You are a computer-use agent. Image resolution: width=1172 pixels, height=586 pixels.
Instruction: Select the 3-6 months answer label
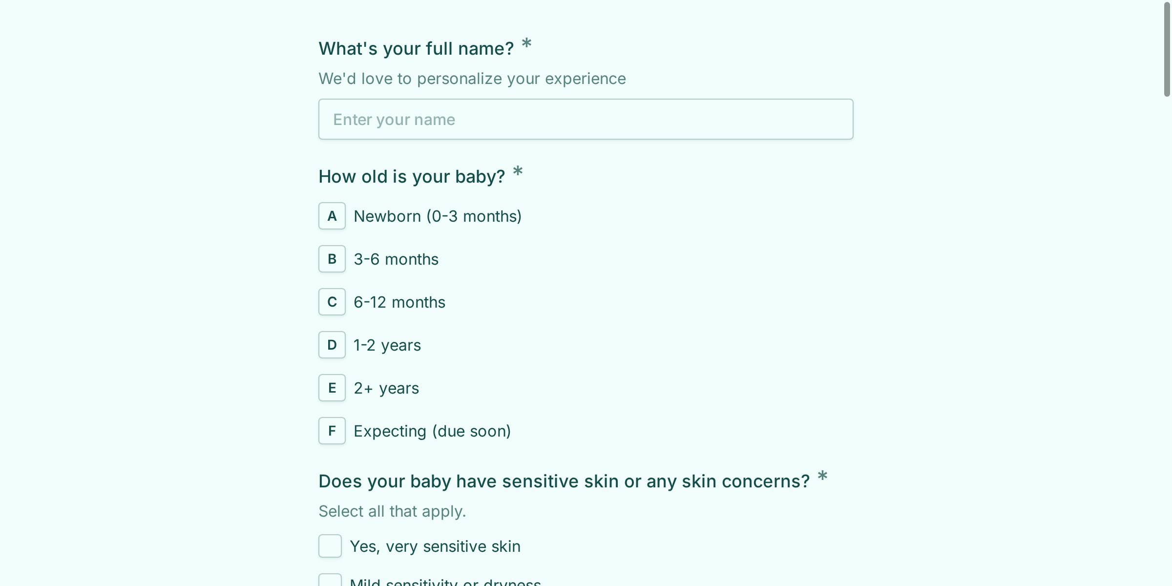point(396,259)
